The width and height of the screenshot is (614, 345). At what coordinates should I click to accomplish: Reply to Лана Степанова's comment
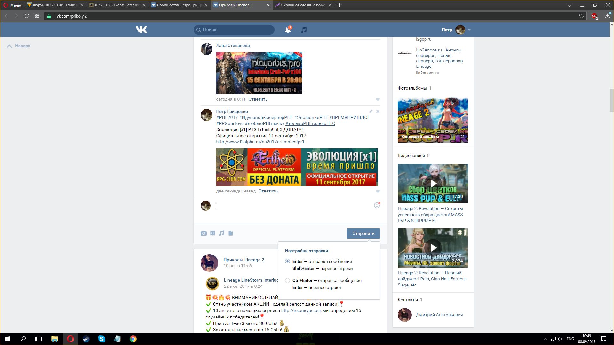click(x=258, y=99)
